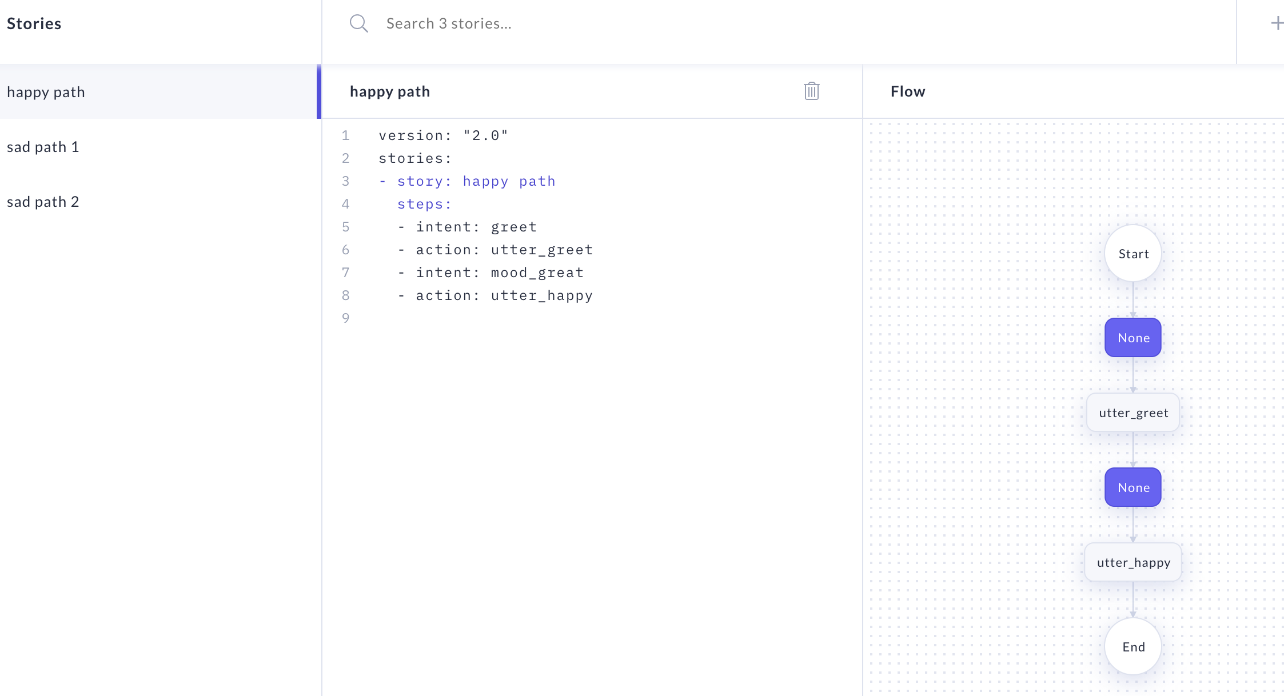This screenshot has width=1284, height=696.
Task: Click the Flow panel heading
Action: [x=907, y=91]
